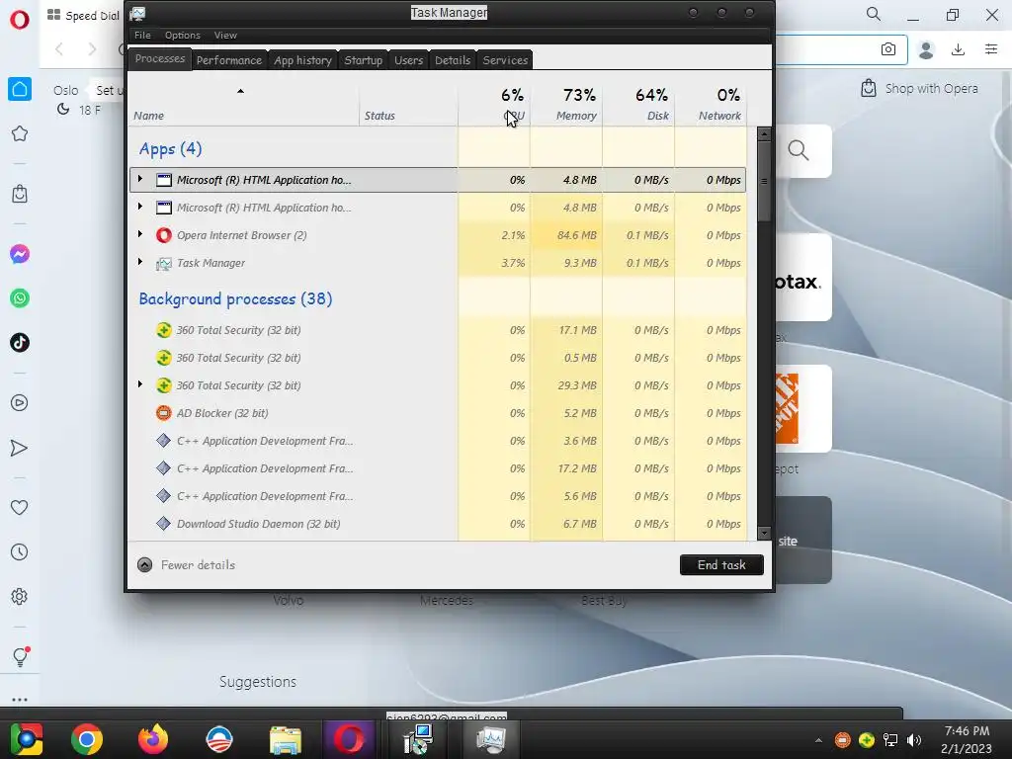Screen dimensions: 1012x759
Task: Select Opera Internet Browser row icon
Action: point(164,235)
